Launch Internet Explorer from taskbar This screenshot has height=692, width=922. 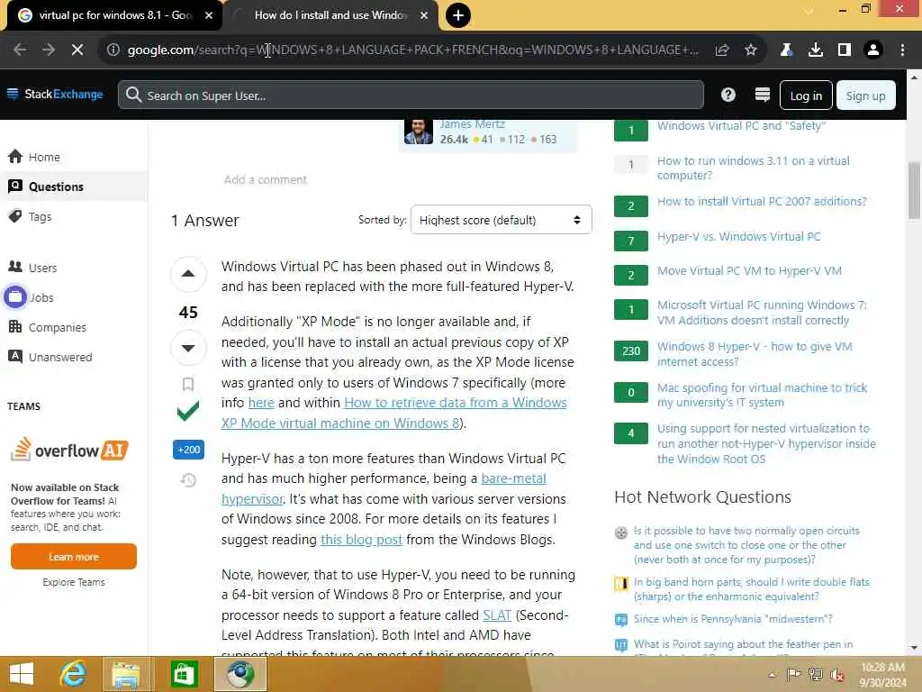[73, 674]
